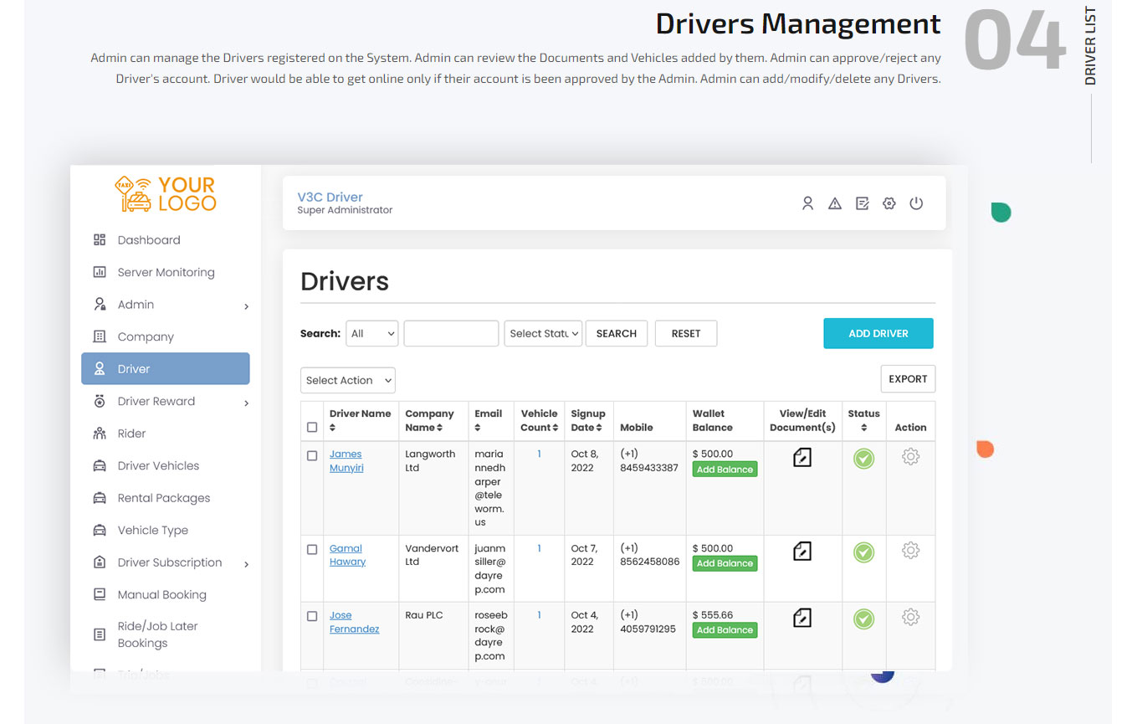Click the Manual Booking icon in sidebar

[x=100, y=594]
